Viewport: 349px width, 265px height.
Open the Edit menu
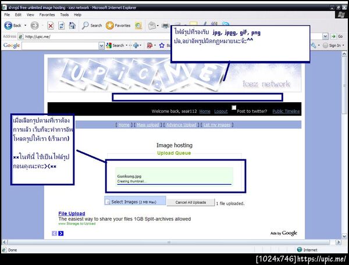[x=18, y=15]
